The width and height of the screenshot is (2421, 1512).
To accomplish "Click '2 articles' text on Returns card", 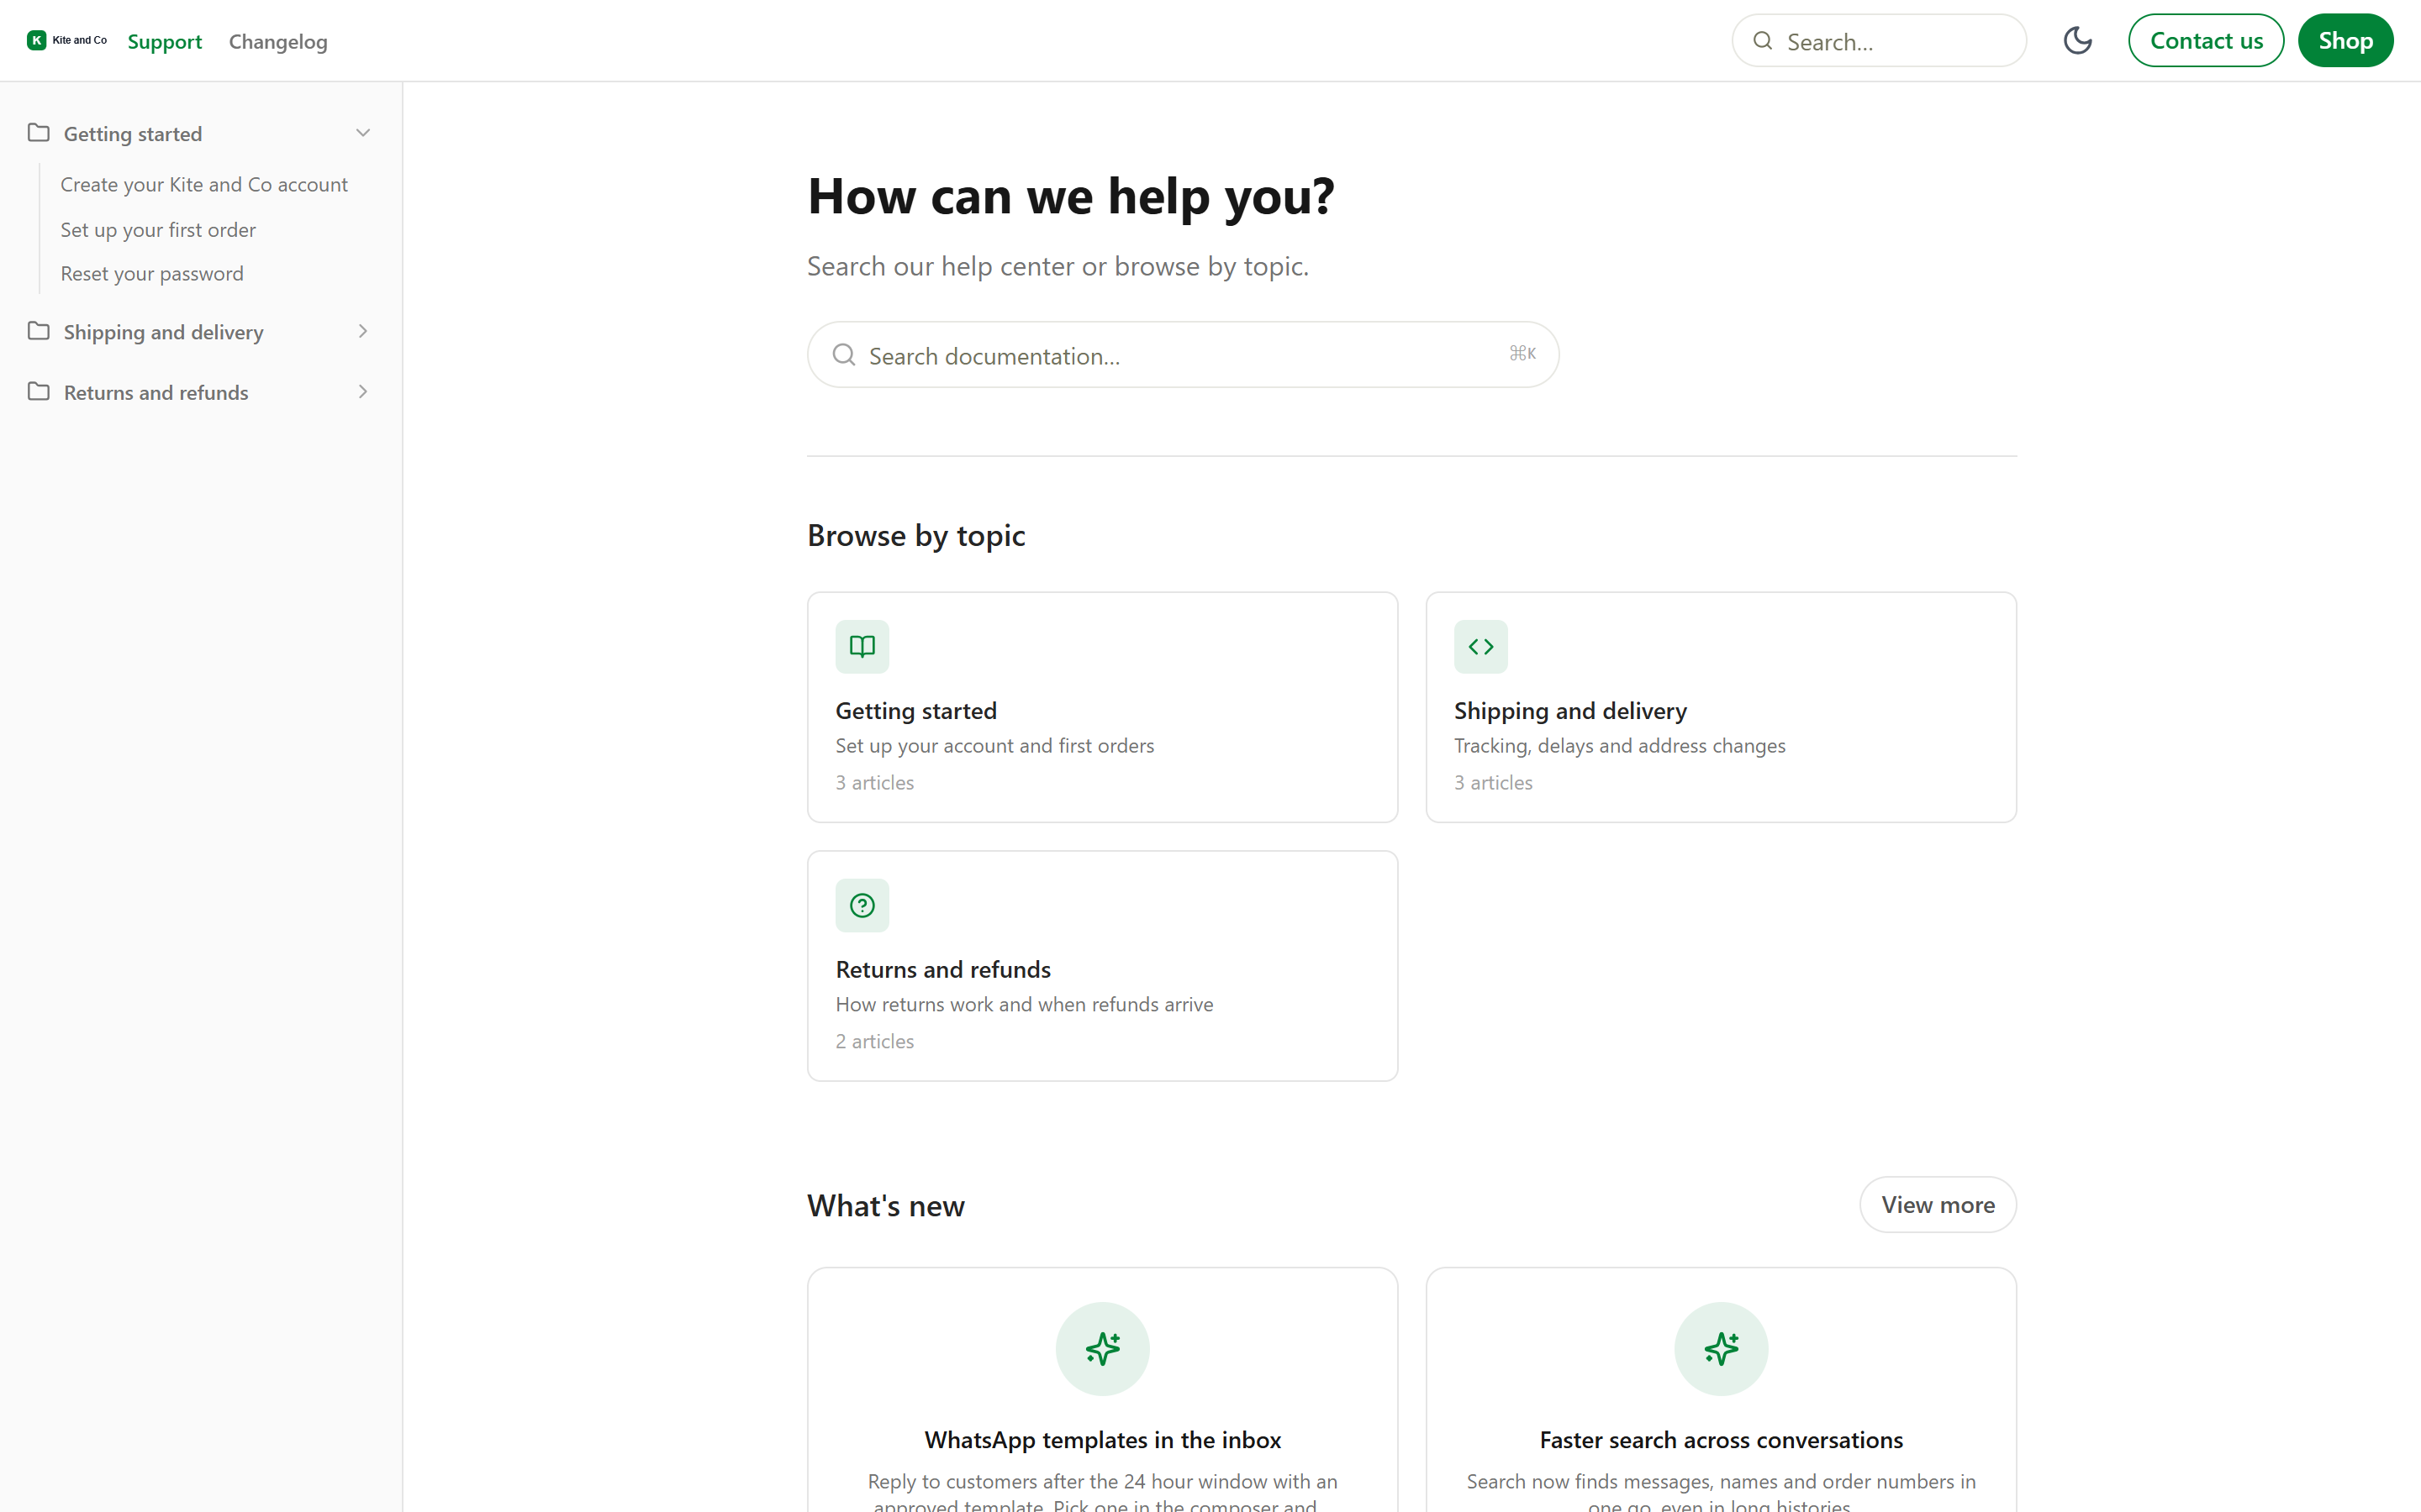I will [x=874, y=1041].
